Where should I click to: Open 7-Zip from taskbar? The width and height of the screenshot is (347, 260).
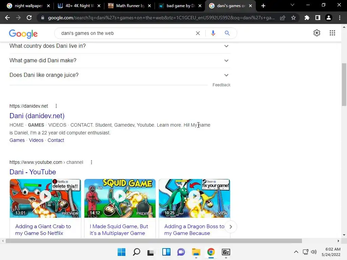coord(226,252)
